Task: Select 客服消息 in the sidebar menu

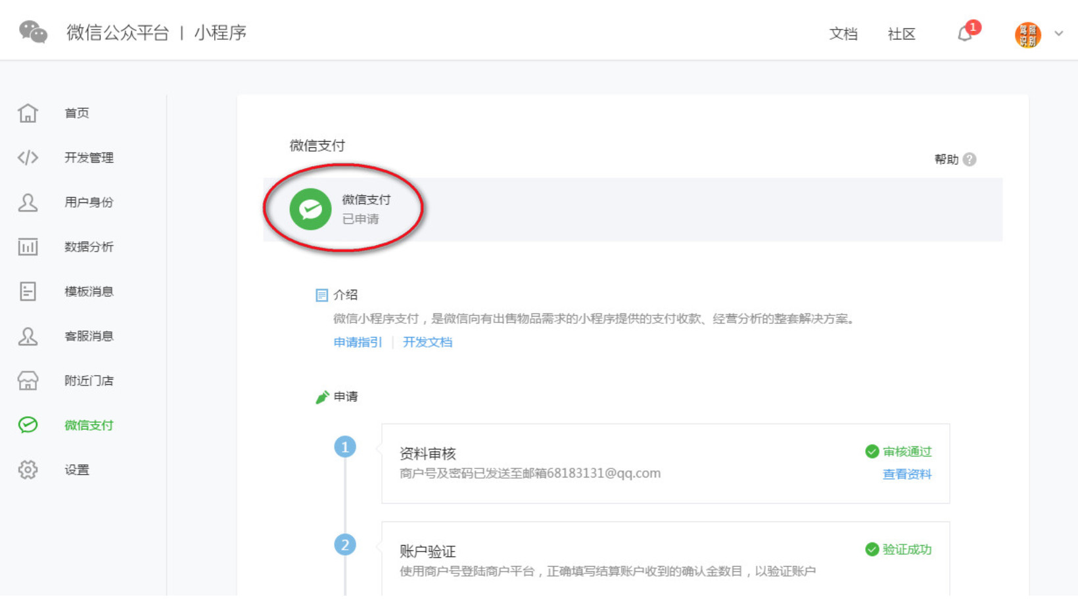Action: [x=89, y=336]
